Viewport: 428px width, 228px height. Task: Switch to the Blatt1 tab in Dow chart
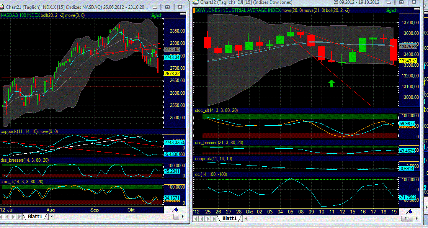230,219
